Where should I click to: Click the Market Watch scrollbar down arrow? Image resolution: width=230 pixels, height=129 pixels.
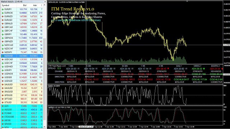45,126
